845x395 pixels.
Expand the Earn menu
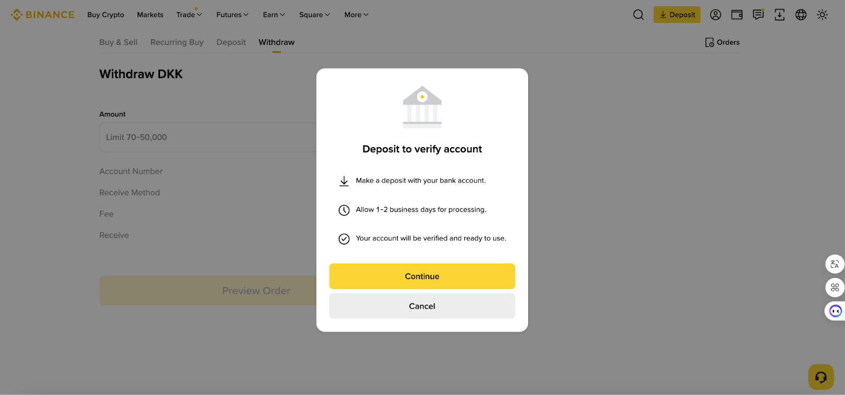(x=273, y=15)
